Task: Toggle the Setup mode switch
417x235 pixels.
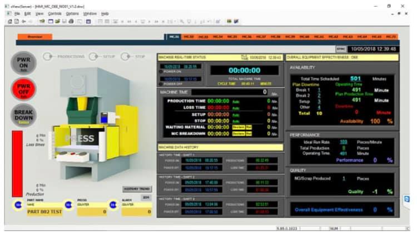Action: (x=93, y=56)
